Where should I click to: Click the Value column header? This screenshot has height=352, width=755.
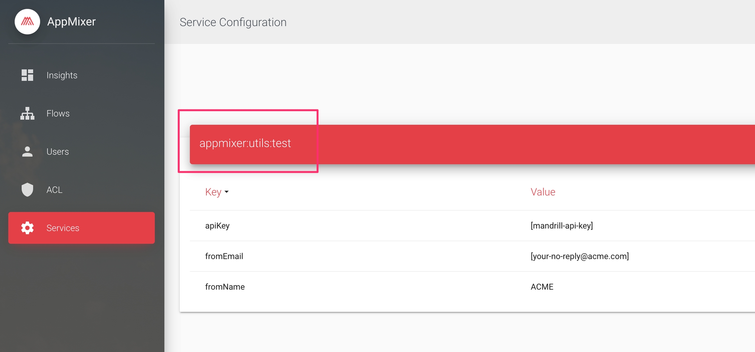[543, 192]
